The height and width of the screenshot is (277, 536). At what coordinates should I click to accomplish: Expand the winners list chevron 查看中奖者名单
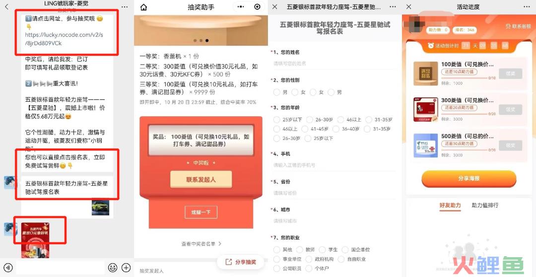(x=220, y=244)
